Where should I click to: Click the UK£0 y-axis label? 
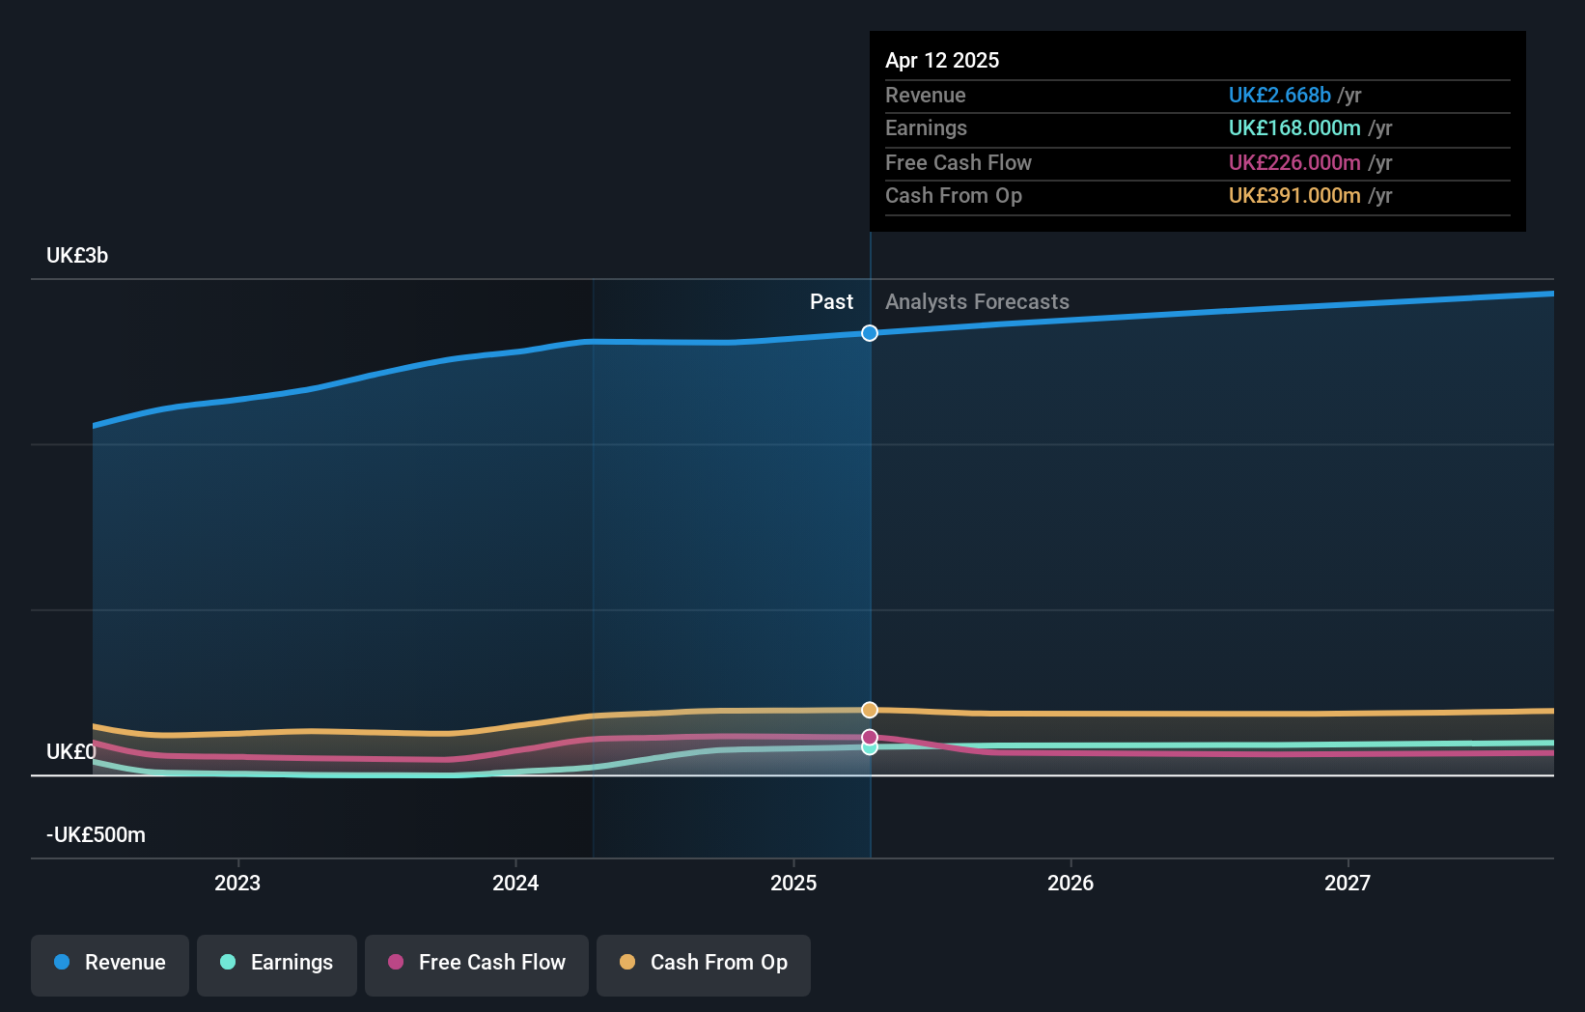pyautogui.click(x=71, y=751)
